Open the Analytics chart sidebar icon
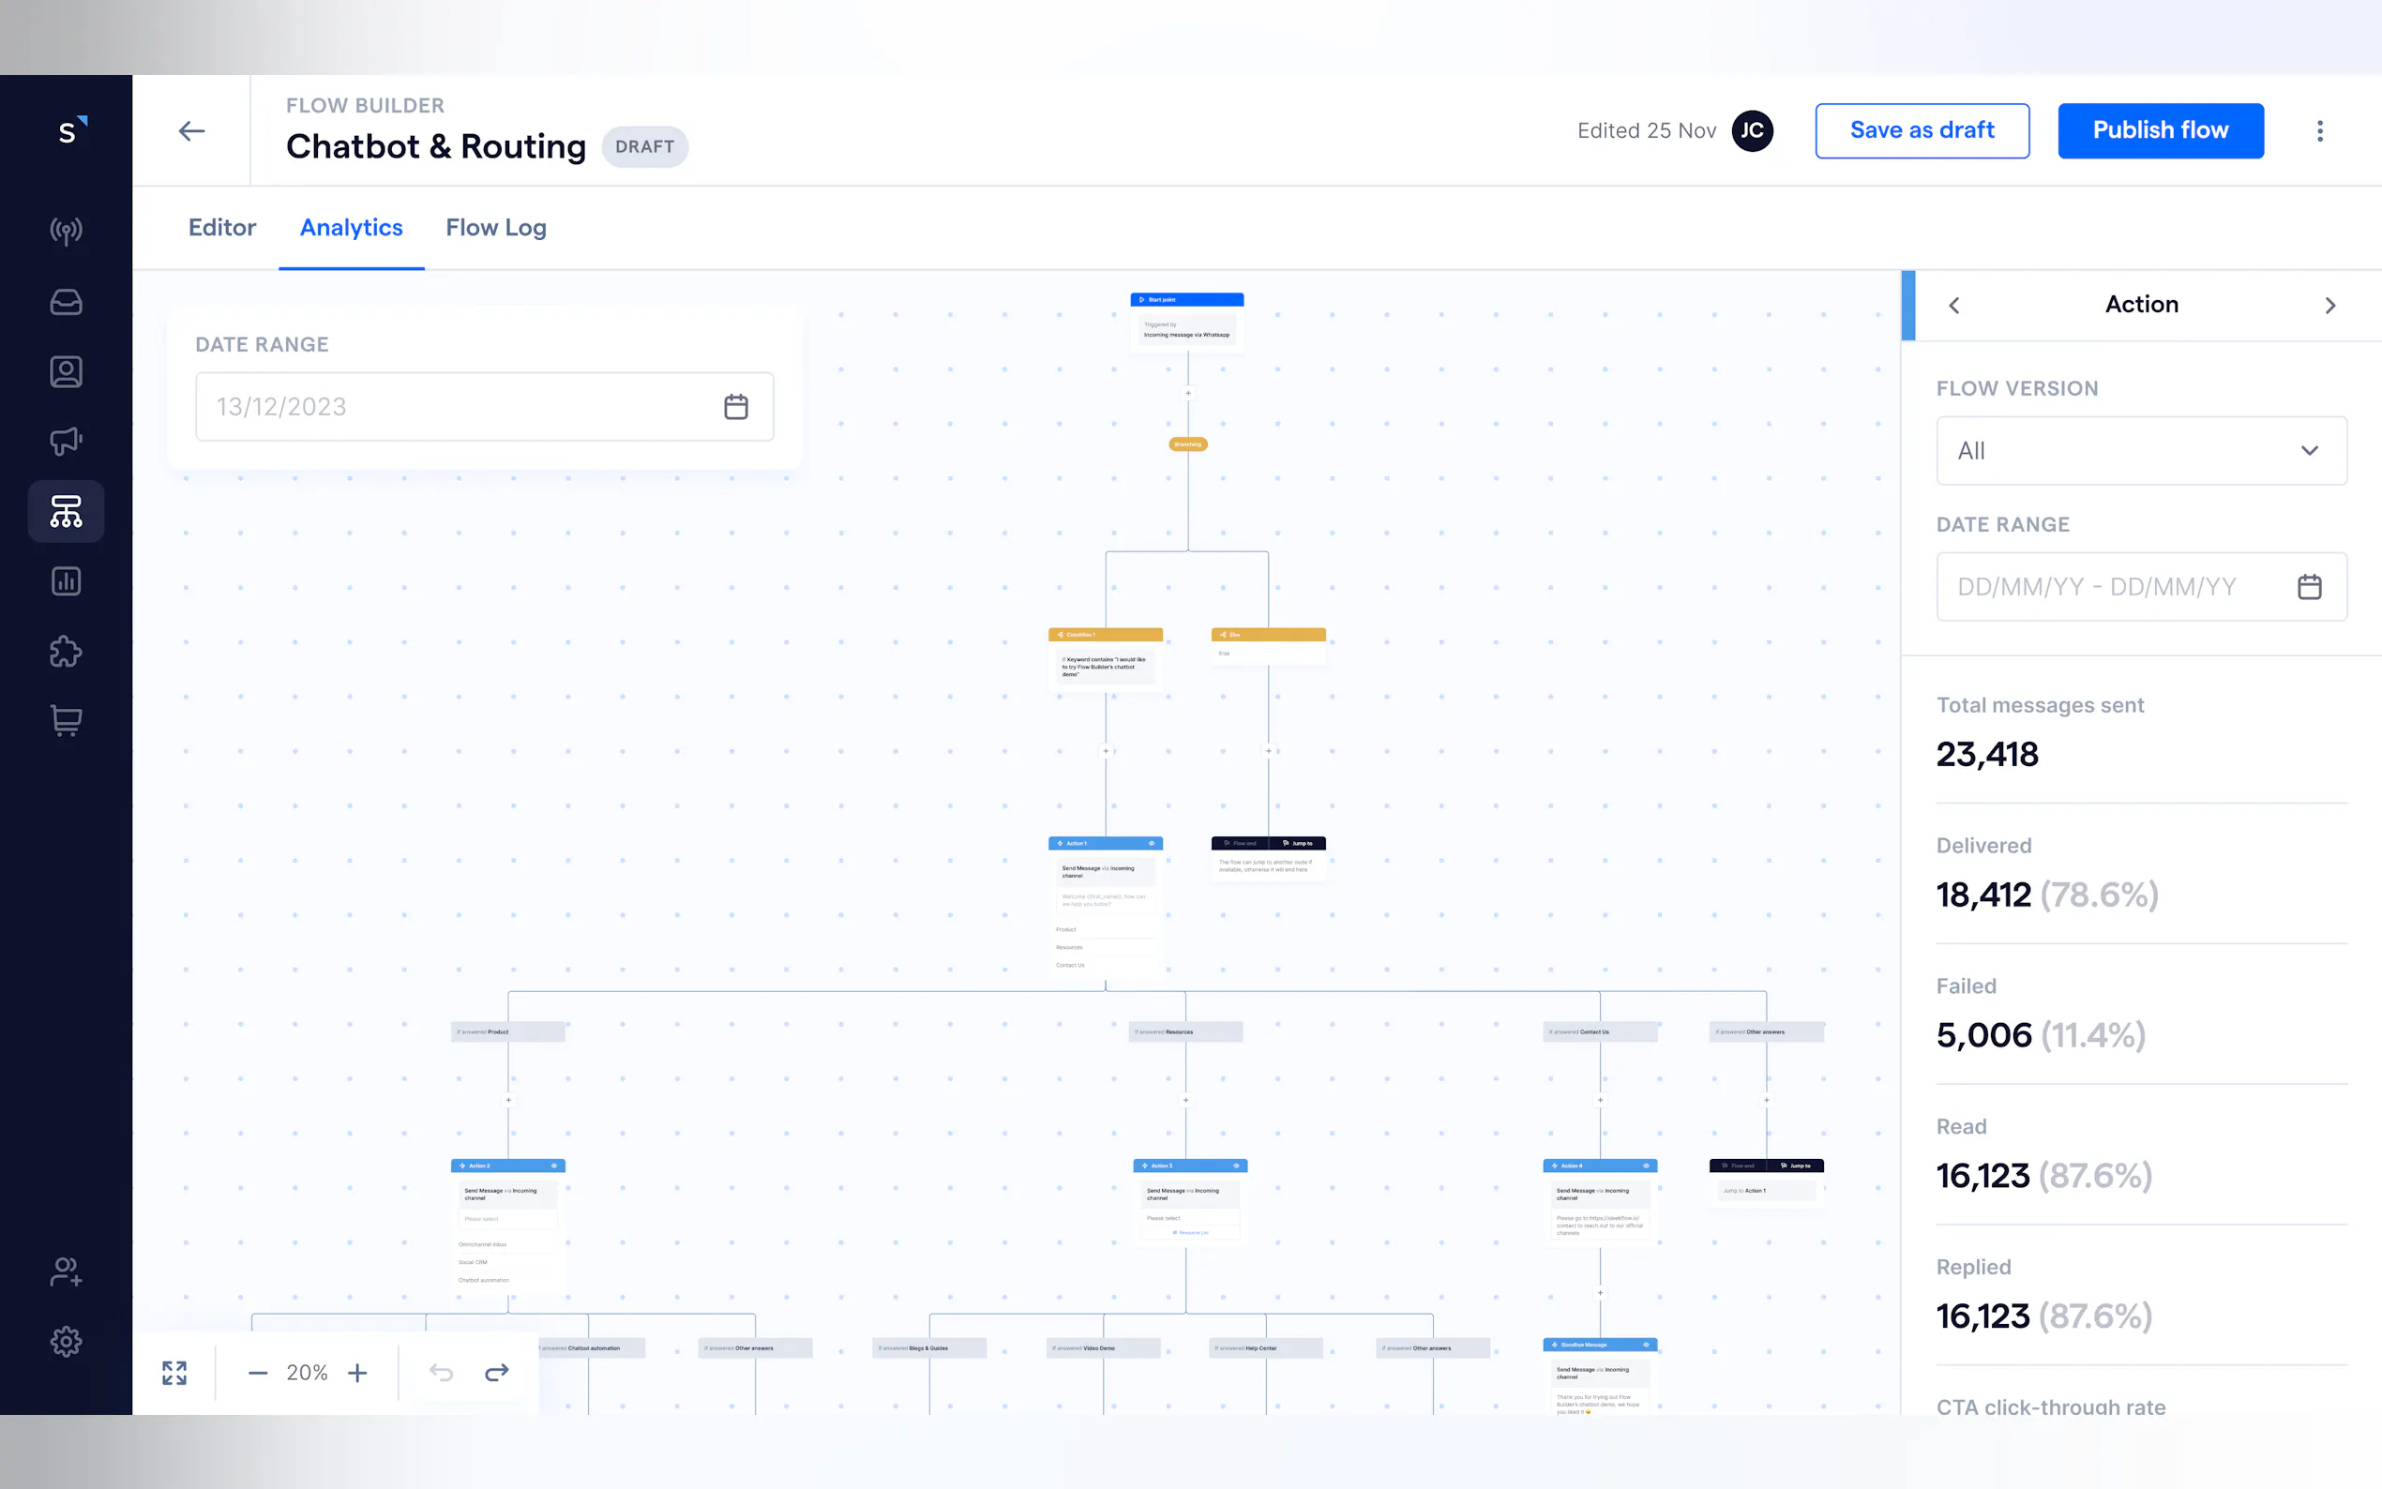Viewport: 2382px width, 1489px height. pyautogui.click(x=66, y=581)
